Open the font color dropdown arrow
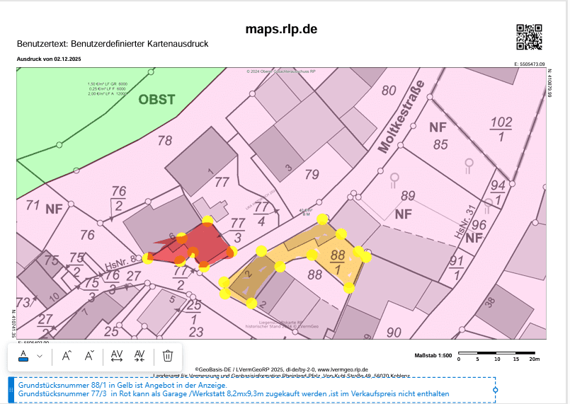Viewport: 570px width, 404px height. pyautogui.click(x=40, y=355)
